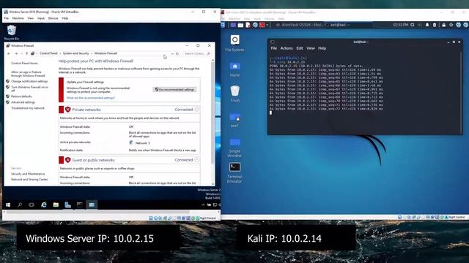Open Machine menu in Windows Server VirtualBox window
This screenshot has width=469, height=263.
tap(18, 18)
